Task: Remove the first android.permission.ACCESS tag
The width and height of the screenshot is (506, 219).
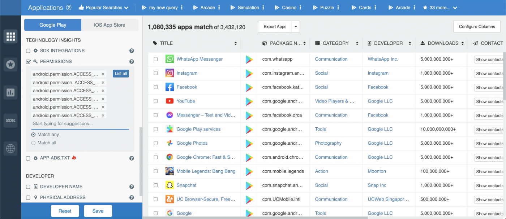Action: click(103, 74)
